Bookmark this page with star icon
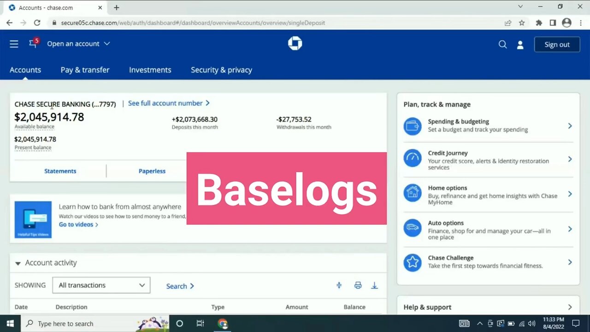This screenshot has height=332, width=590. click(x=522, y=23)
